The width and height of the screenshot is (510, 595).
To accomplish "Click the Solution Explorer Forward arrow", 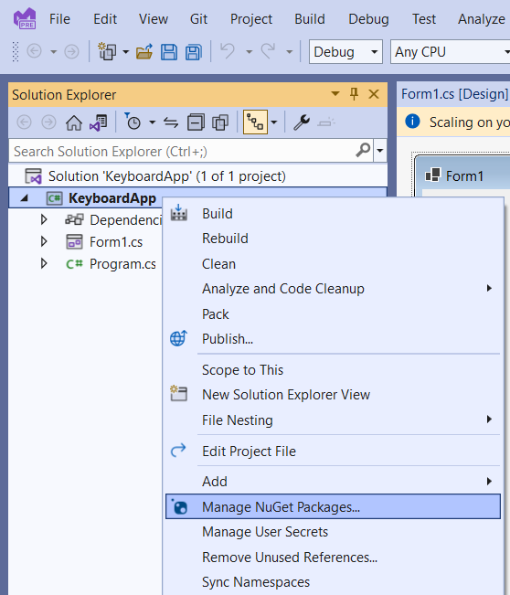I will pyautogui.click(x=48, y=122).
